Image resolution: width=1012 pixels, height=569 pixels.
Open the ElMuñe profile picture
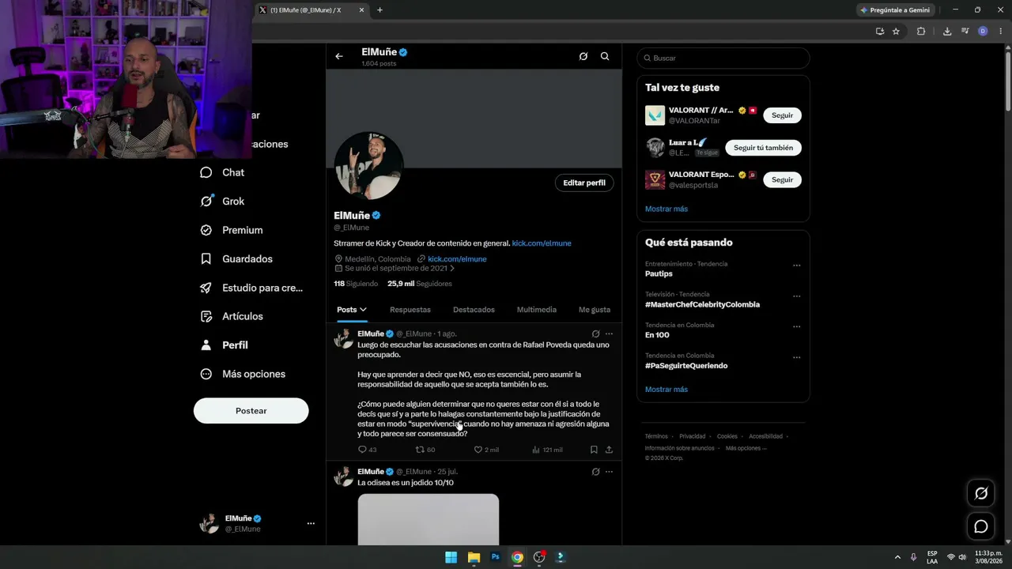(368, 166)
